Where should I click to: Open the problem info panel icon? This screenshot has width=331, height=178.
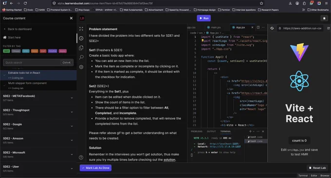[81, 38]
